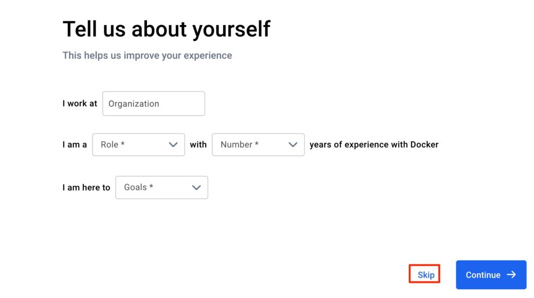This screenshot has height=298, width=534.
Task: Open the Goals dropdown list
Action: point(162,188)
